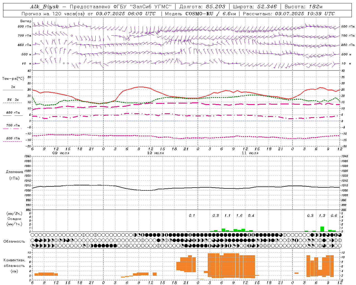356x285 pixels.
Task: Click the model label "COSMO-RU / 6.6км"
Action: coord(210,14)
